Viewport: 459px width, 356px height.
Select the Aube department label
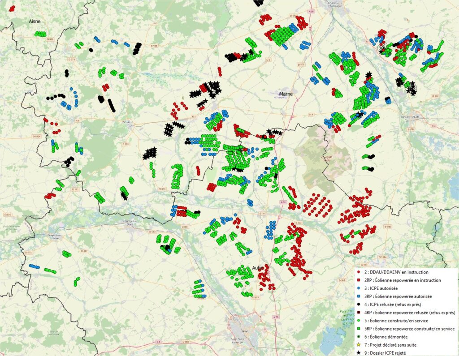pyautogui.click(x=258, y=267)
